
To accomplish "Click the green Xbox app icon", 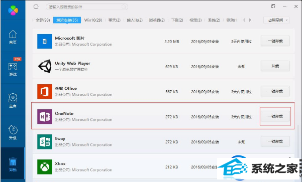I will click(x=45, y=167).
